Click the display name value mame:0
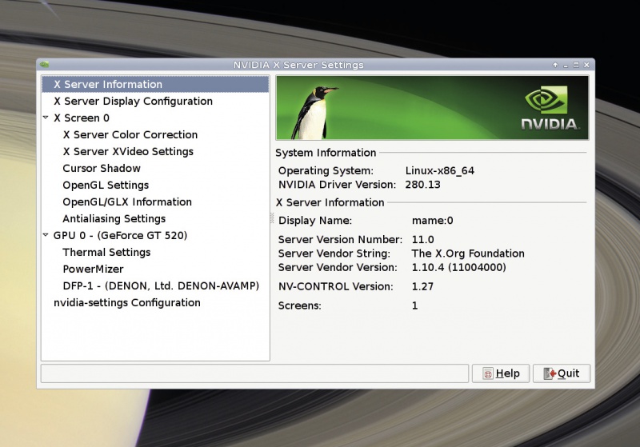640x447 pixels. (432, 221)
